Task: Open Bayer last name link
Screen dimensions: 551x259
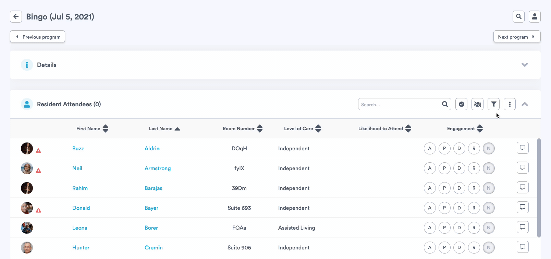Action: click(151, 208)
